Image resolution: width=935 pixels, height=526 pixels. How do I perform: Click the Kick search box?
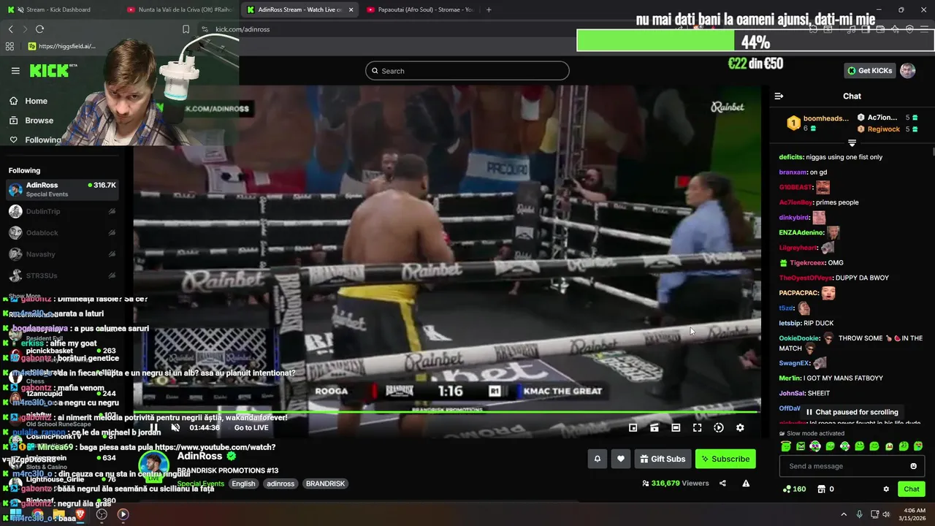click(467, 71)
